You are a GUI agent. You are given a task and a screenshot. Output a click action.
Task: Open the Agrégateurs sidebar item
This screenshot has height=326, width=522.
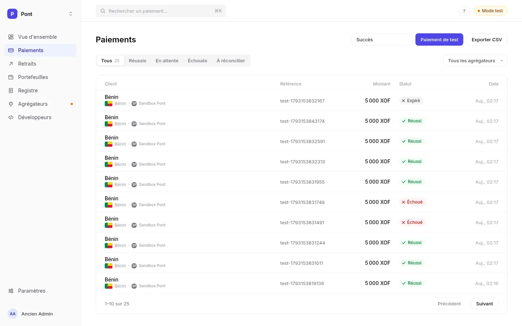[41, 104]
